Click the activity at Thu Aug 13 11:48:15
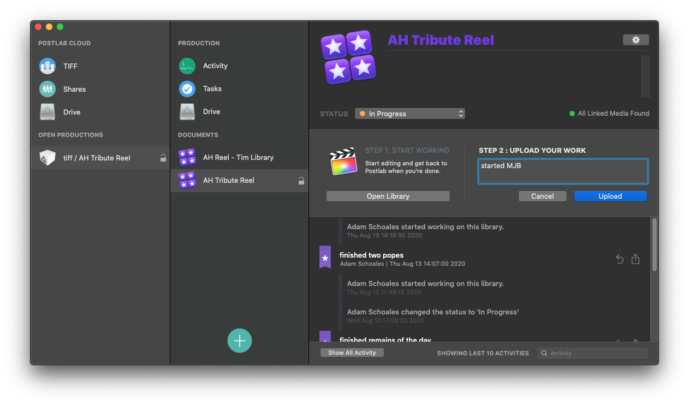The image size is (689, 405). click(x=425, y=287)
